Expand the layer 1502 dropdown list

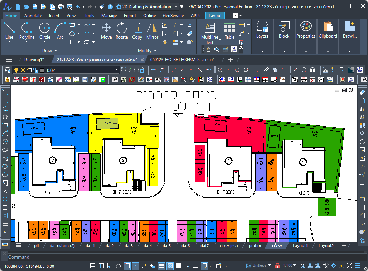[x=116, y=70]
